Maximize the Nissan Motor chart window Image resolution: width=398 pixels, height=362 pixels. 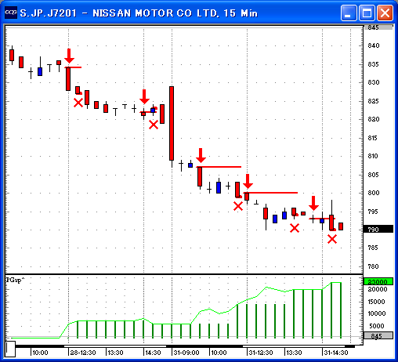coord(367,13)
